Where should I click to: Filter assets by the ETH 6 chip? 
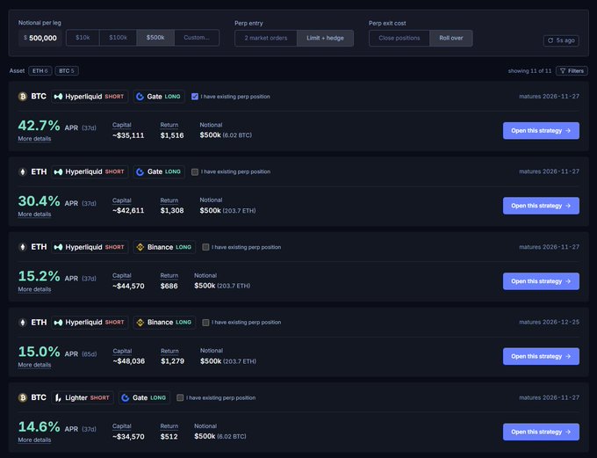[x=40, y=71]
